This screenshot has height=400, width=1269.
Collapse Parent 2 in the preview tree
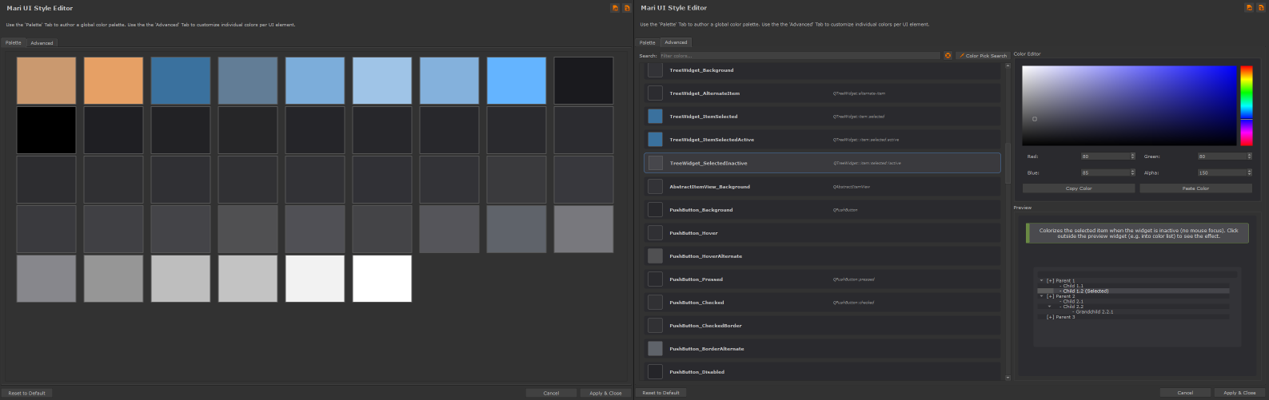(x=1041, y=296)
